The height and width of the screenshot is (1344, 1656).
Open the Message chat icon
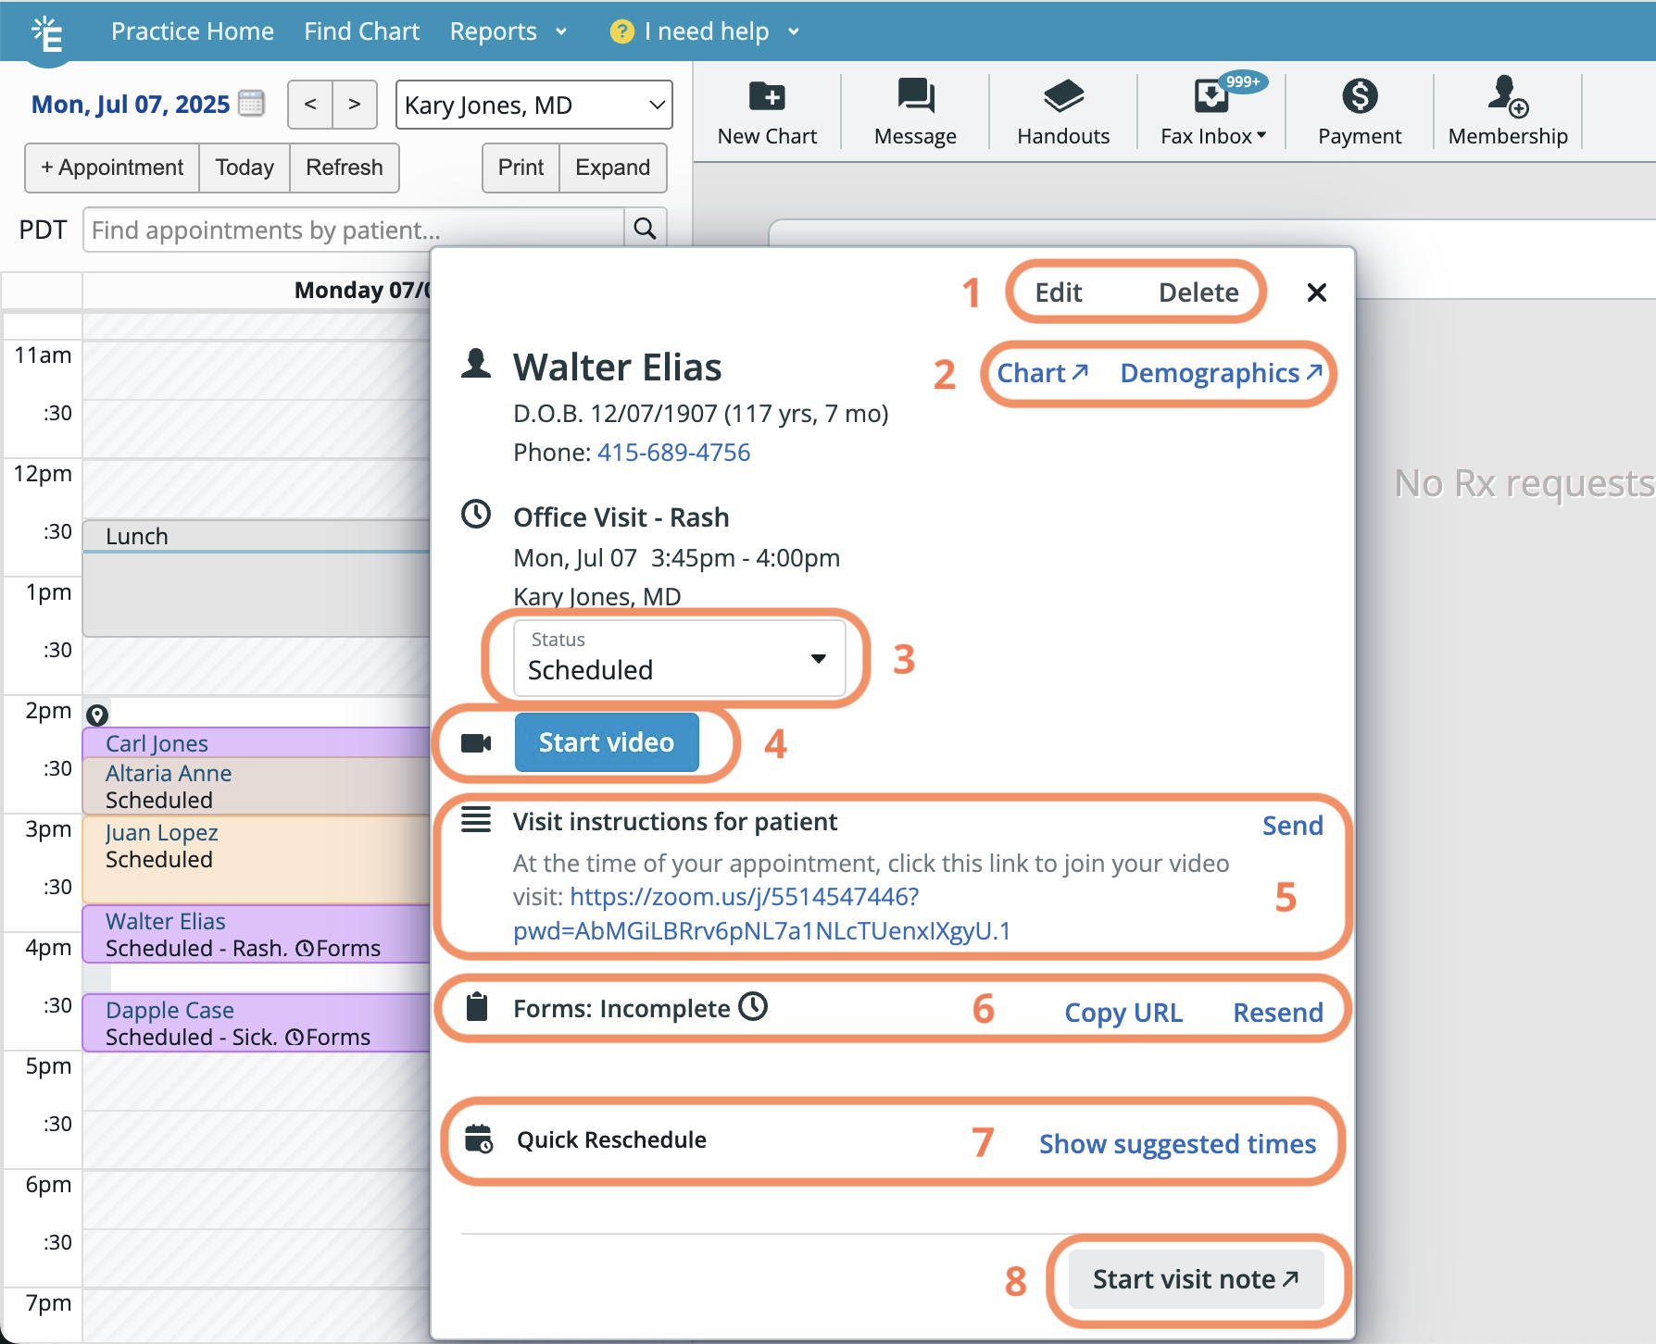pos(915,96)
